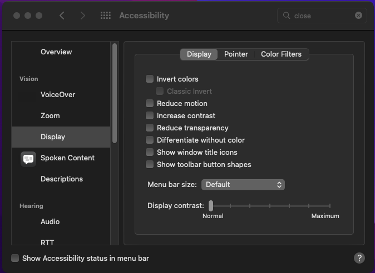The height and width of the screenshot is (273, 375).
Task: Click the forward navigation arrow
Action: [x=82, y=16]
